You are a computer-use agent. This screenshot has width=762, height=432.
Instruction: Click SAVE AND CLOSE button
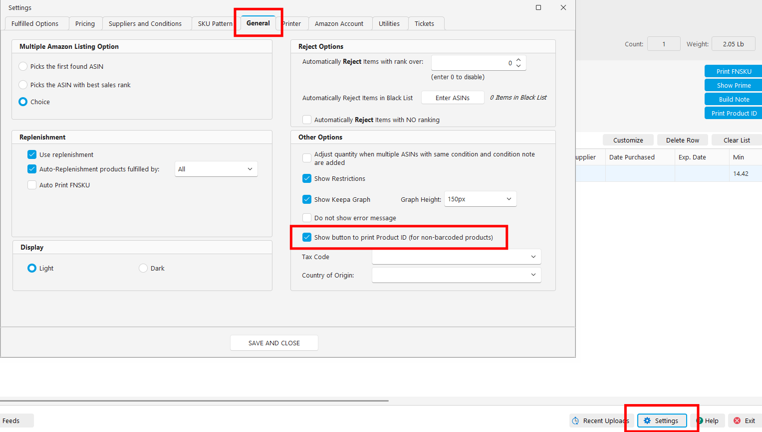coord(274,343)
